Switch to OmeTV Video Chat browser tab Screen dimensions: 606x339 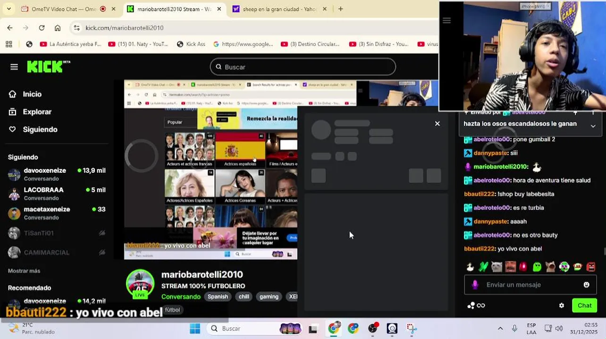[64, 9]
